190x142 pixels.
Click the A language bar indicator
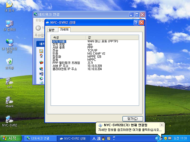click(x=94, y=139)
